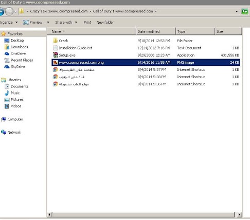250x220 pixels.
Task: Click the Crazy Taxi 3www.coompressed.com breadcrumb
Action: coord(59,11)
